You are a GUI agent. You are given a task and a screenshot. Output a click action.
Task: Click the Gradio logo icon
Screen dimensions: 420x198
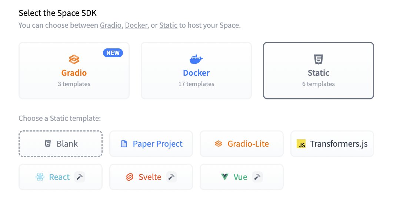coord(74,59)
